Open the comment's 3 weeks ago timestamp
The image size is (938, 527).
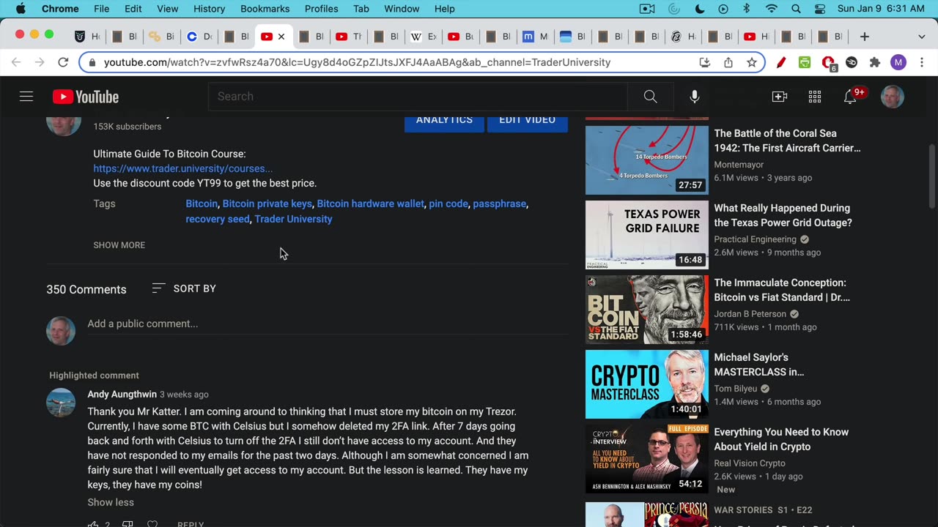(184, 395)
